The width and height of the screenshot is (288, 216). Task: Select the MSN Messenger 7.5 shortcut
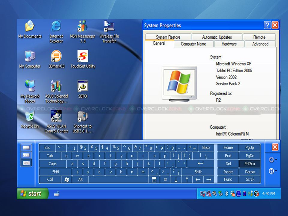[82, 31]
